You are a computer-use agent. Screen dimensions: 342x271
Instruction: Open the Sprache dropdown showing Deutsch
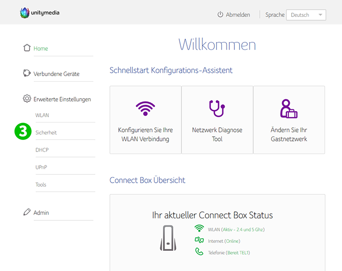click(x=306, y=15)
